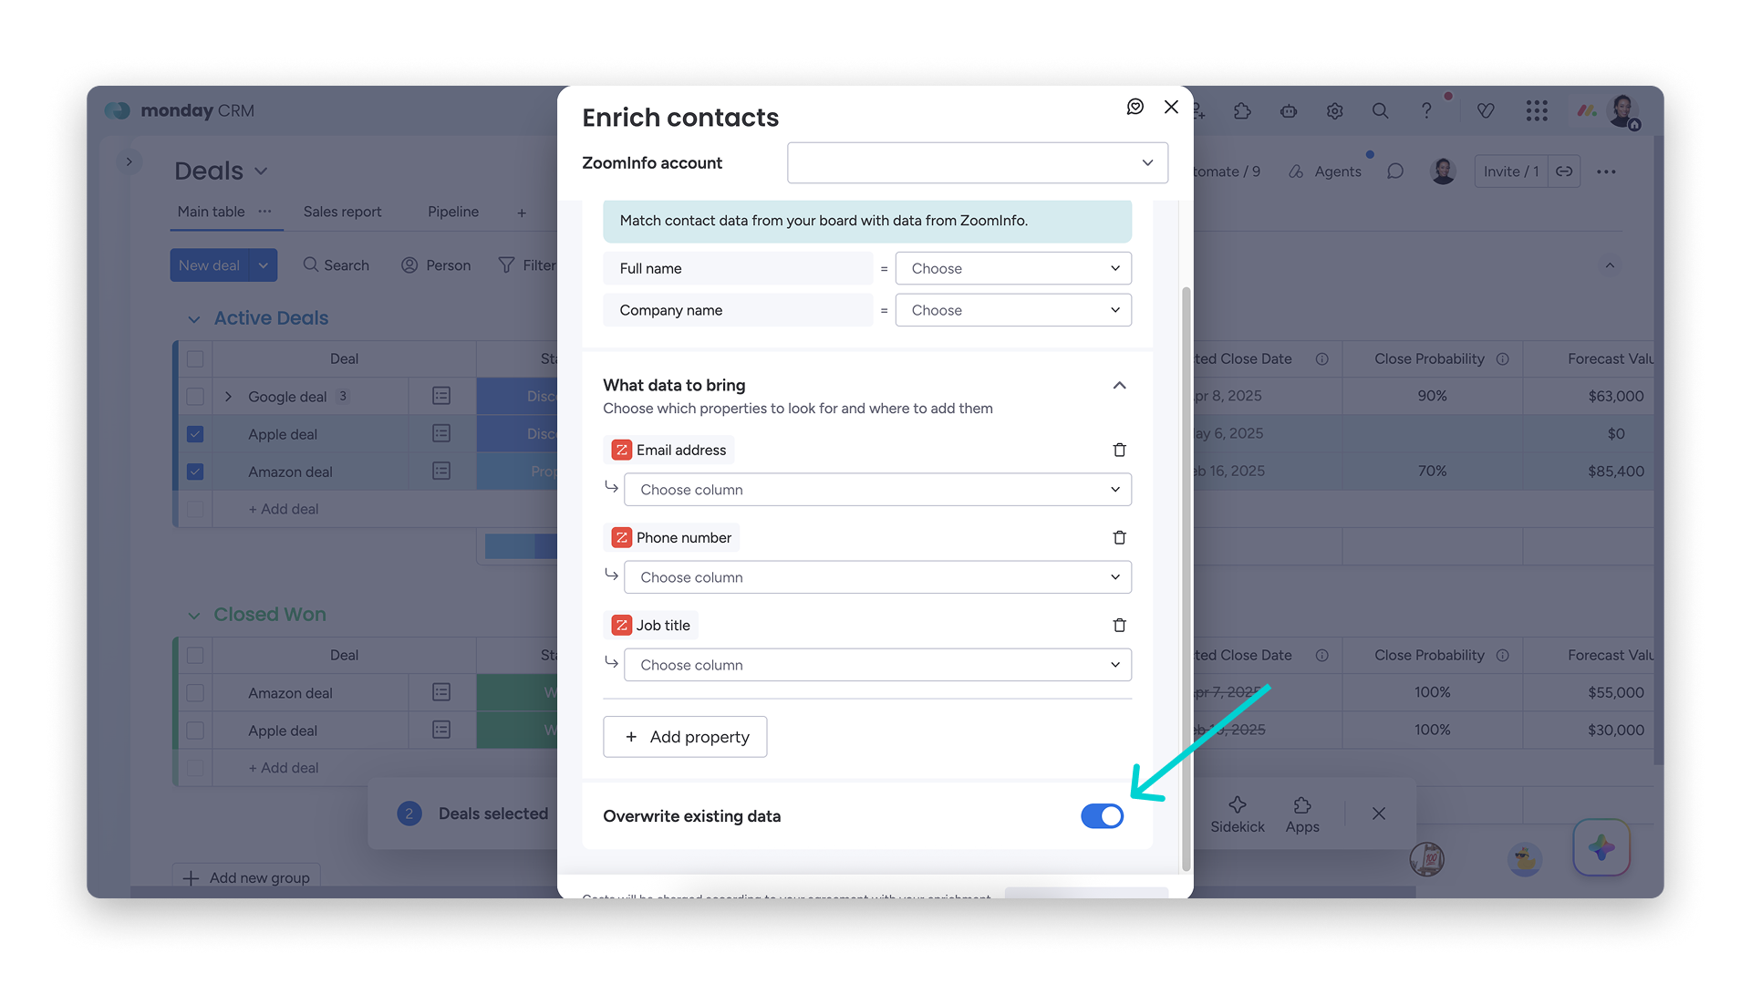Viewport: 1751px width, 985px height.
Task: Copy the board link icon next to Invite
Action: click(1564, 171)
